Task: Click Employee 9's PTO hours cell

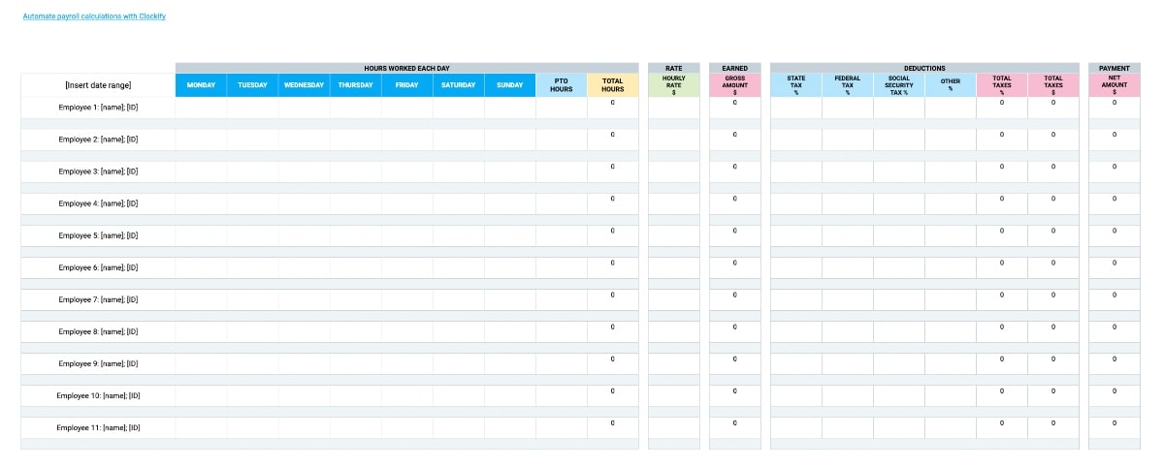Action: point(561,363)
